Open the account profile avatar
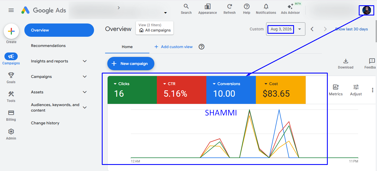Image resolution: width=377 pixels, height=171 pixels. [x=366, y=10]
